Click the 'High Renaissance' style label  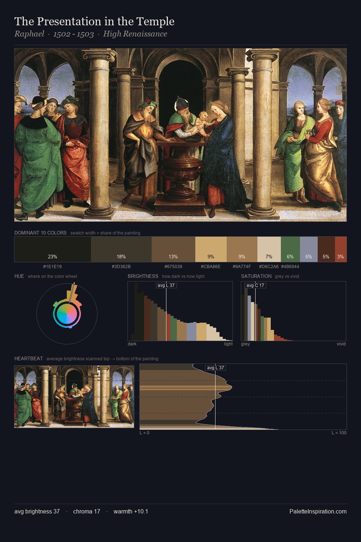(x=135, y=34)
